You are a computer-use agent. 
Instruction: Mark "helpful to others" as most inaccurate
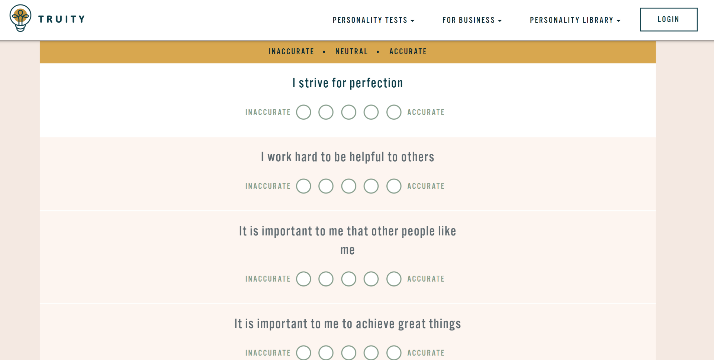click(x=303, y=186)
